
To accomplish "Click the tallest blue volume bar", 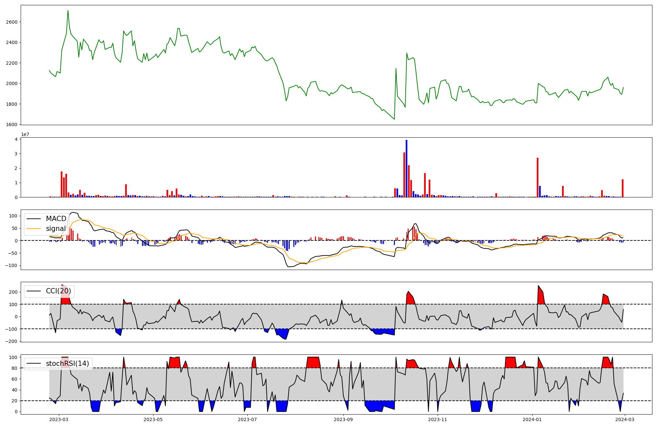I will pyautogui.click(x=406, y=168).
